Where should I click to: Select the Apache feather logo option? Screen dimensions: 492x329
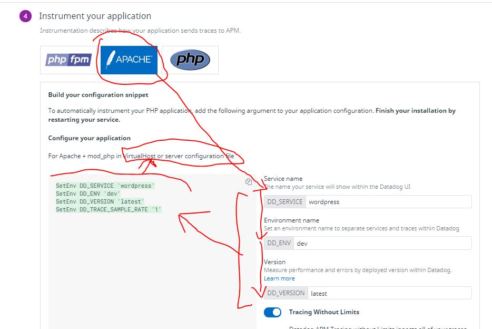click(x=129, y=60)
